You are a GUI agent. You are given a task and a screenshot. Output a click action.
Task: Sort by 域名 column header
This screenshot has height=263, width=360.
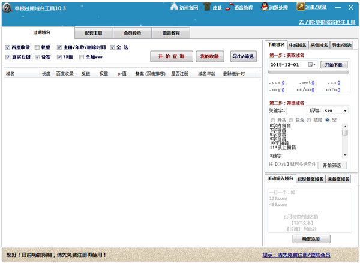tap(10, 74)
